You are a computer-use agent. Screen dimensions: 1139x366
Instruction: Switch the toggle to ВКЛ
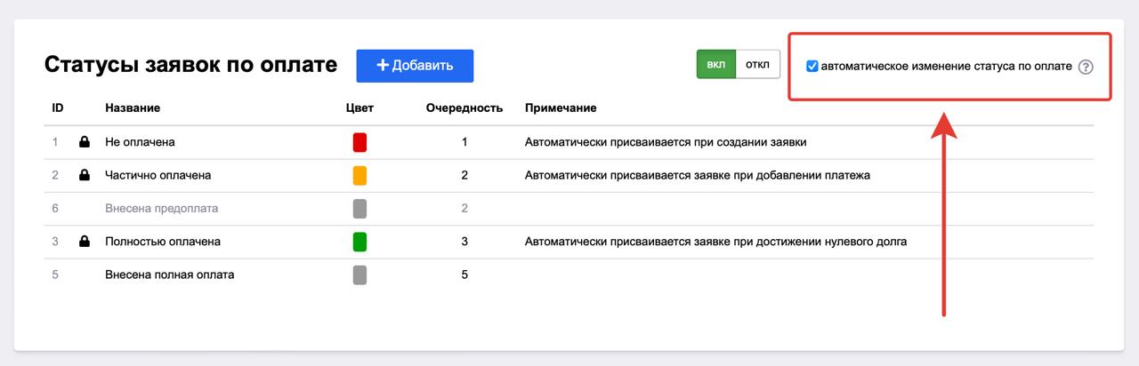click(x=715, y=65)
